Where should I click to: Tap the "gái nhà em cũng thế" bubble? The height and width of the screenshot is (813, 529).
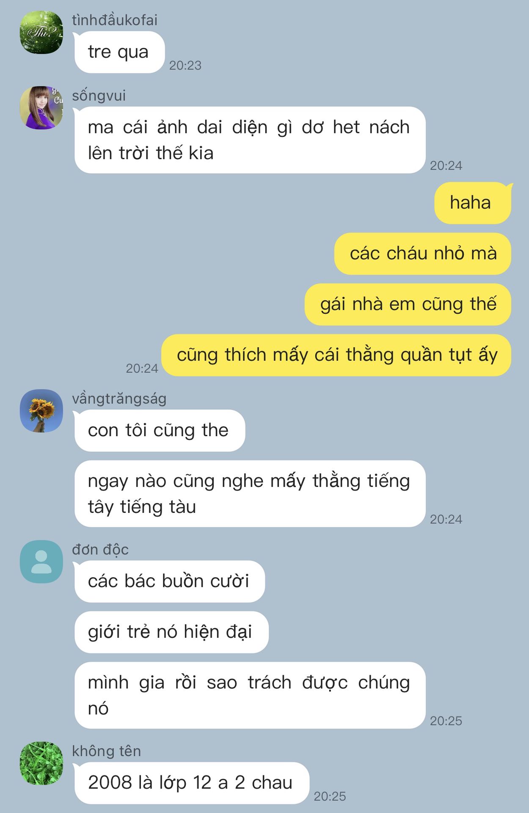coord(408,304)
